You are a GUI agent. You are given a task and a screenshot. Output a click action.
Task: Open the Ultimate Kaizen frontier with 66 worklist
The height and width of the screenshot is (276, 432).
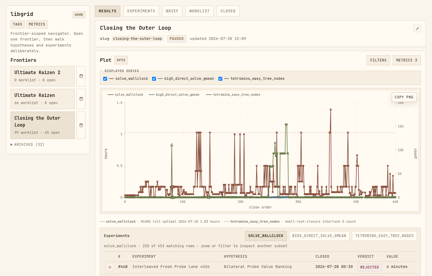point(43,99)
